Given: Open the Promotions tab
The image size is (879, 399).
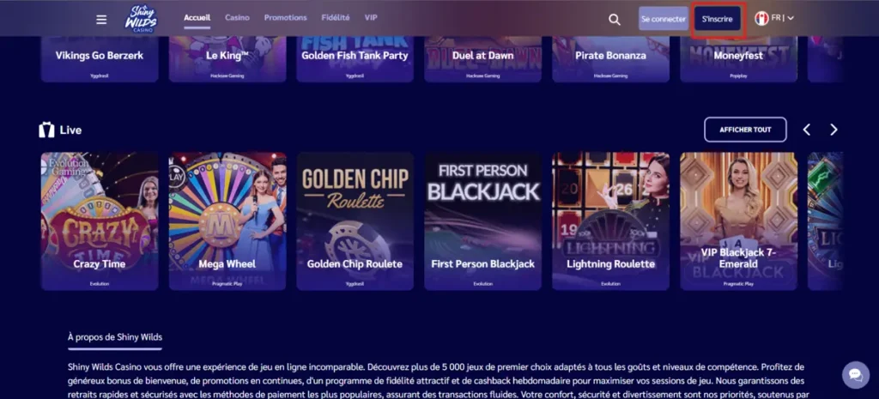Looking at the screenshot, I should click(285, 17).
